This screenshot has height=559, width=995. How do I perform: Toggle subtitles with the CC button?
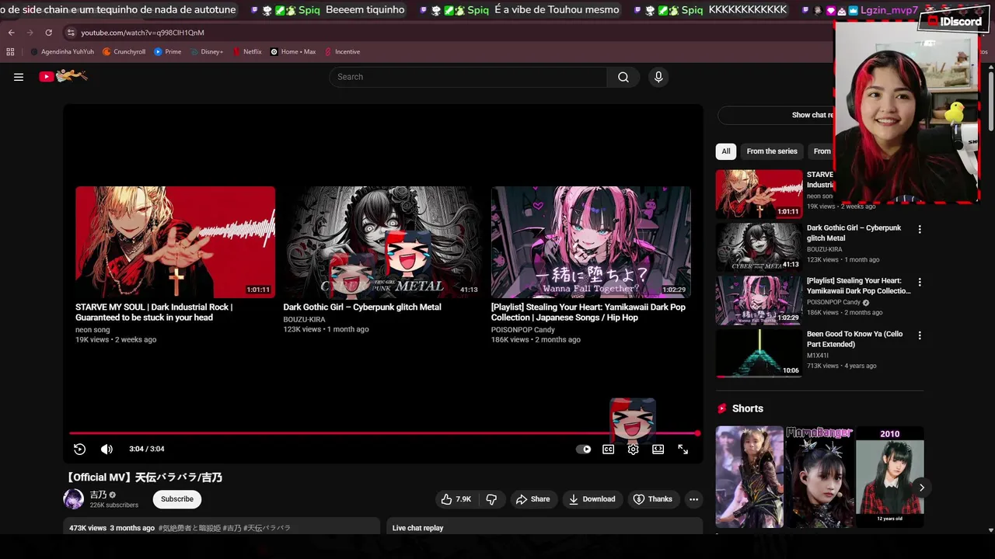coord(609,449)
